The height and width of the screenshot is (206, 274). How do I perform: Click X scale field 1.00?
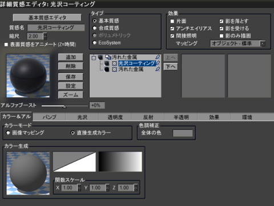(x=69, y=188)
